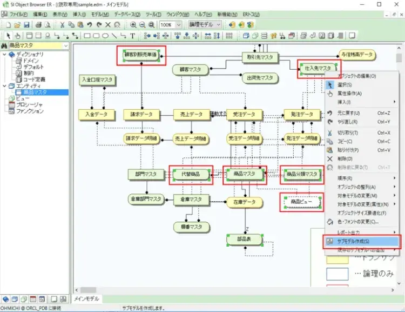
Task: Switch to the メインモデル bottom tab
Action: [x=86, y=299]
